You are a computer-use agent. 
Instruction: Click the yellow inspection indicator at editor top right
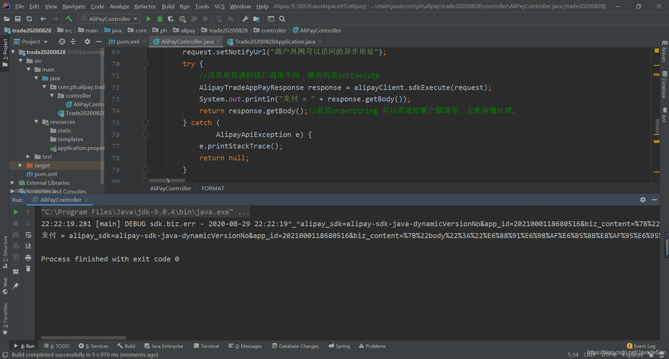[x=657, y=51]
